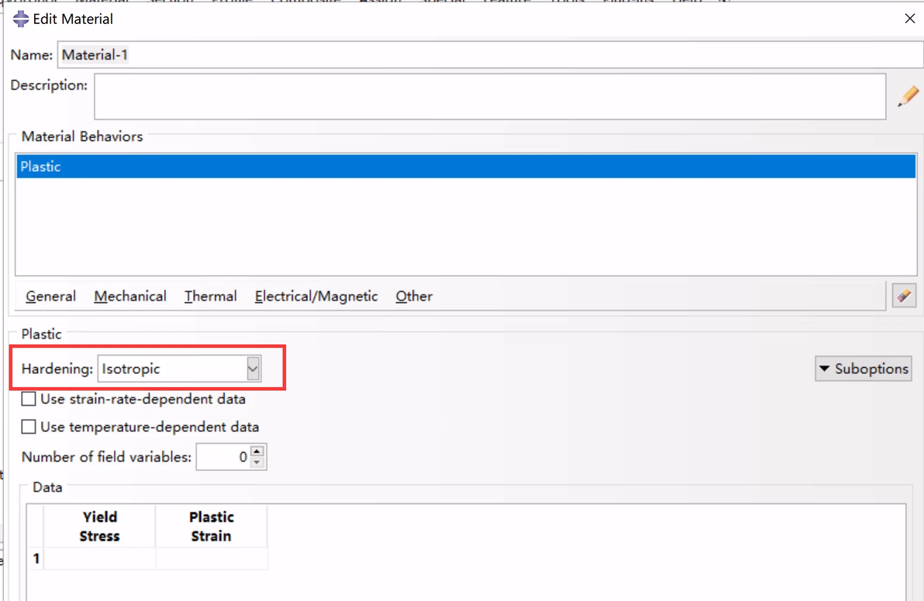Expand the Suboptions menu
Viewport: 924px width, 601px height.
tap(864, 369)
